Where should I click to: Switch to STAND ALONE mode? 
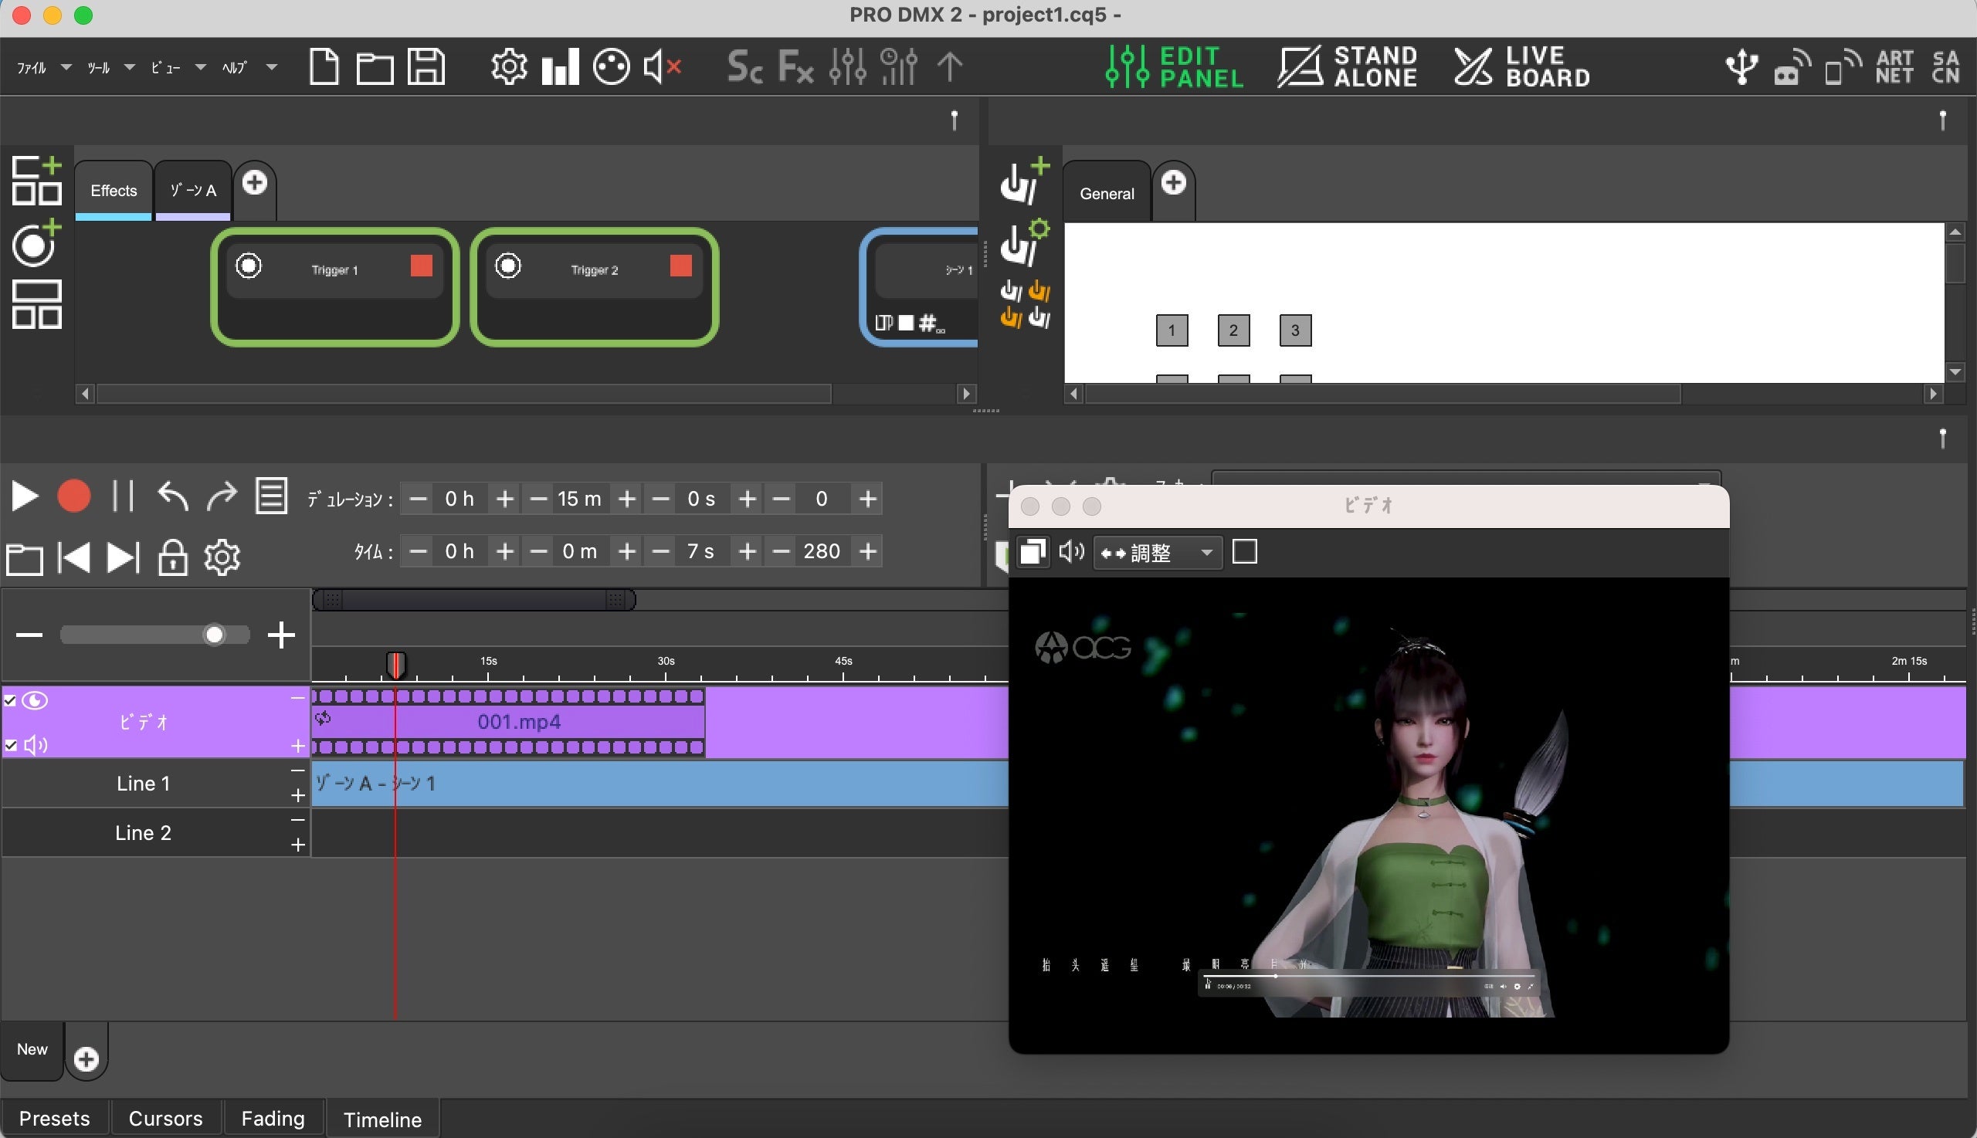click(1348, 66)
